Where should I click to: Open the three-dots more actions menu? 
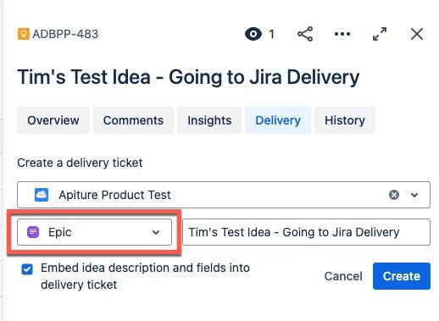tap(342, 34)
